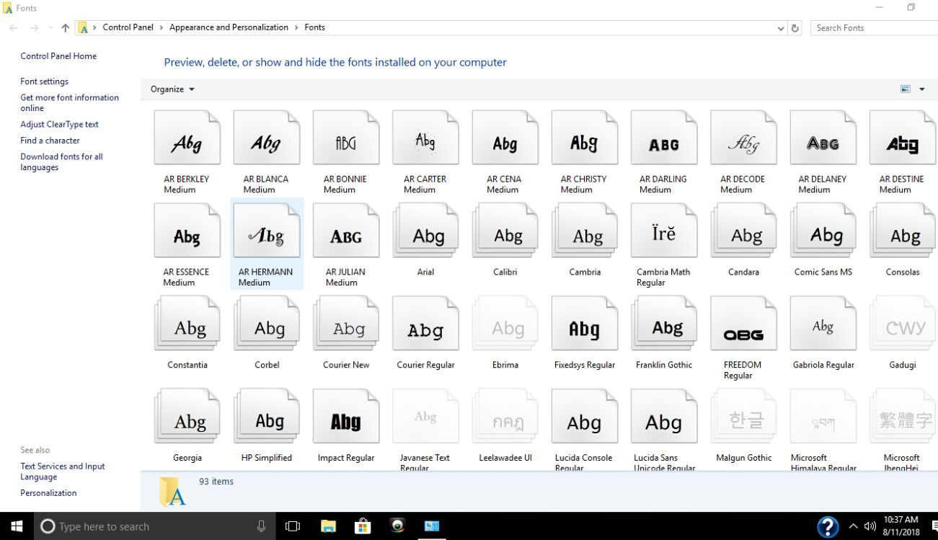Select the Leelawadee UI font icon
938x540 pixels.
505,417
